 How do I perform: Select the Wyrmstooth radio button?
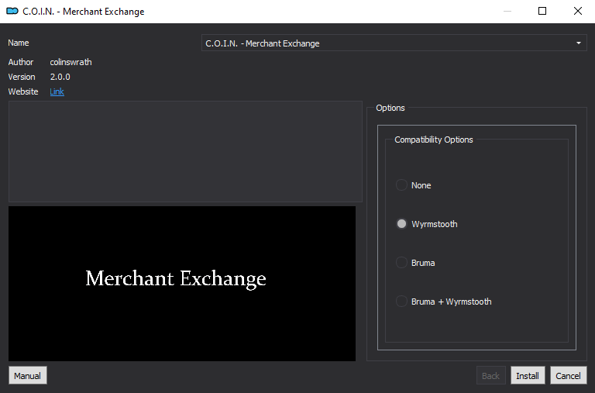(401, 224)
